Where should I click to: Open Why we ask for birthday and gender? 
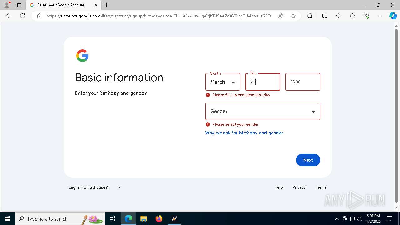click(x=244, y=133)
